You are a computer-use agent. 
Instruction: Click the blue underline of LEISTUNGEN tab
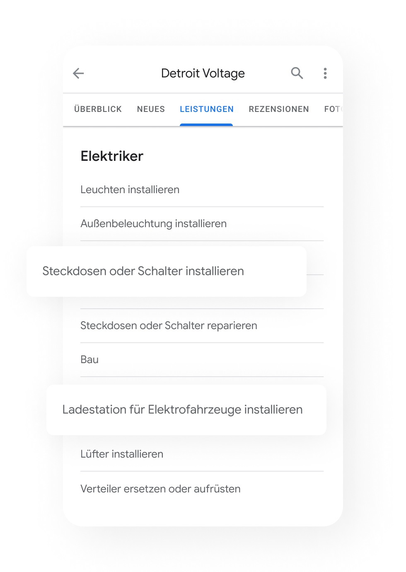click(206, 125)
